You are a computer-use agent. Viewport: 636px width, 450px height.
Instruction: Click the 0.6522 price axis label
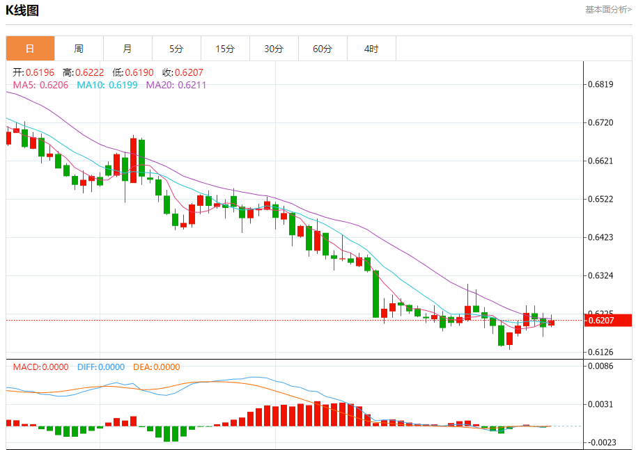600,200
